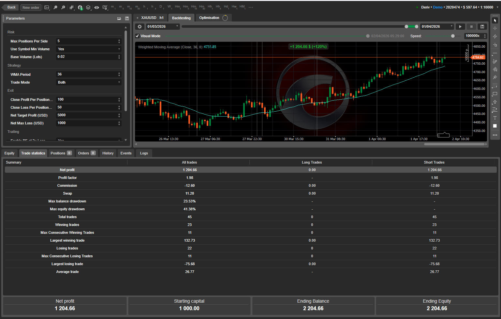Open the Trade Mode dropdown

click(88, 82)
